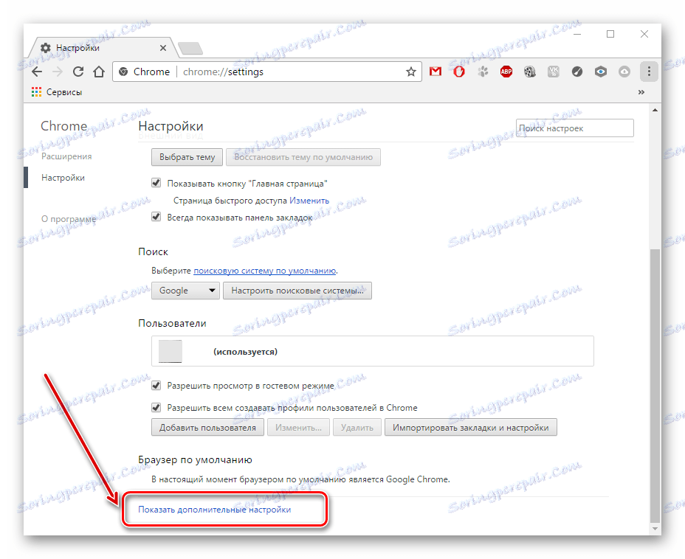The image size is (685, 559).
Task: Select Настройки in the sidebar
Action: [63, 178]
